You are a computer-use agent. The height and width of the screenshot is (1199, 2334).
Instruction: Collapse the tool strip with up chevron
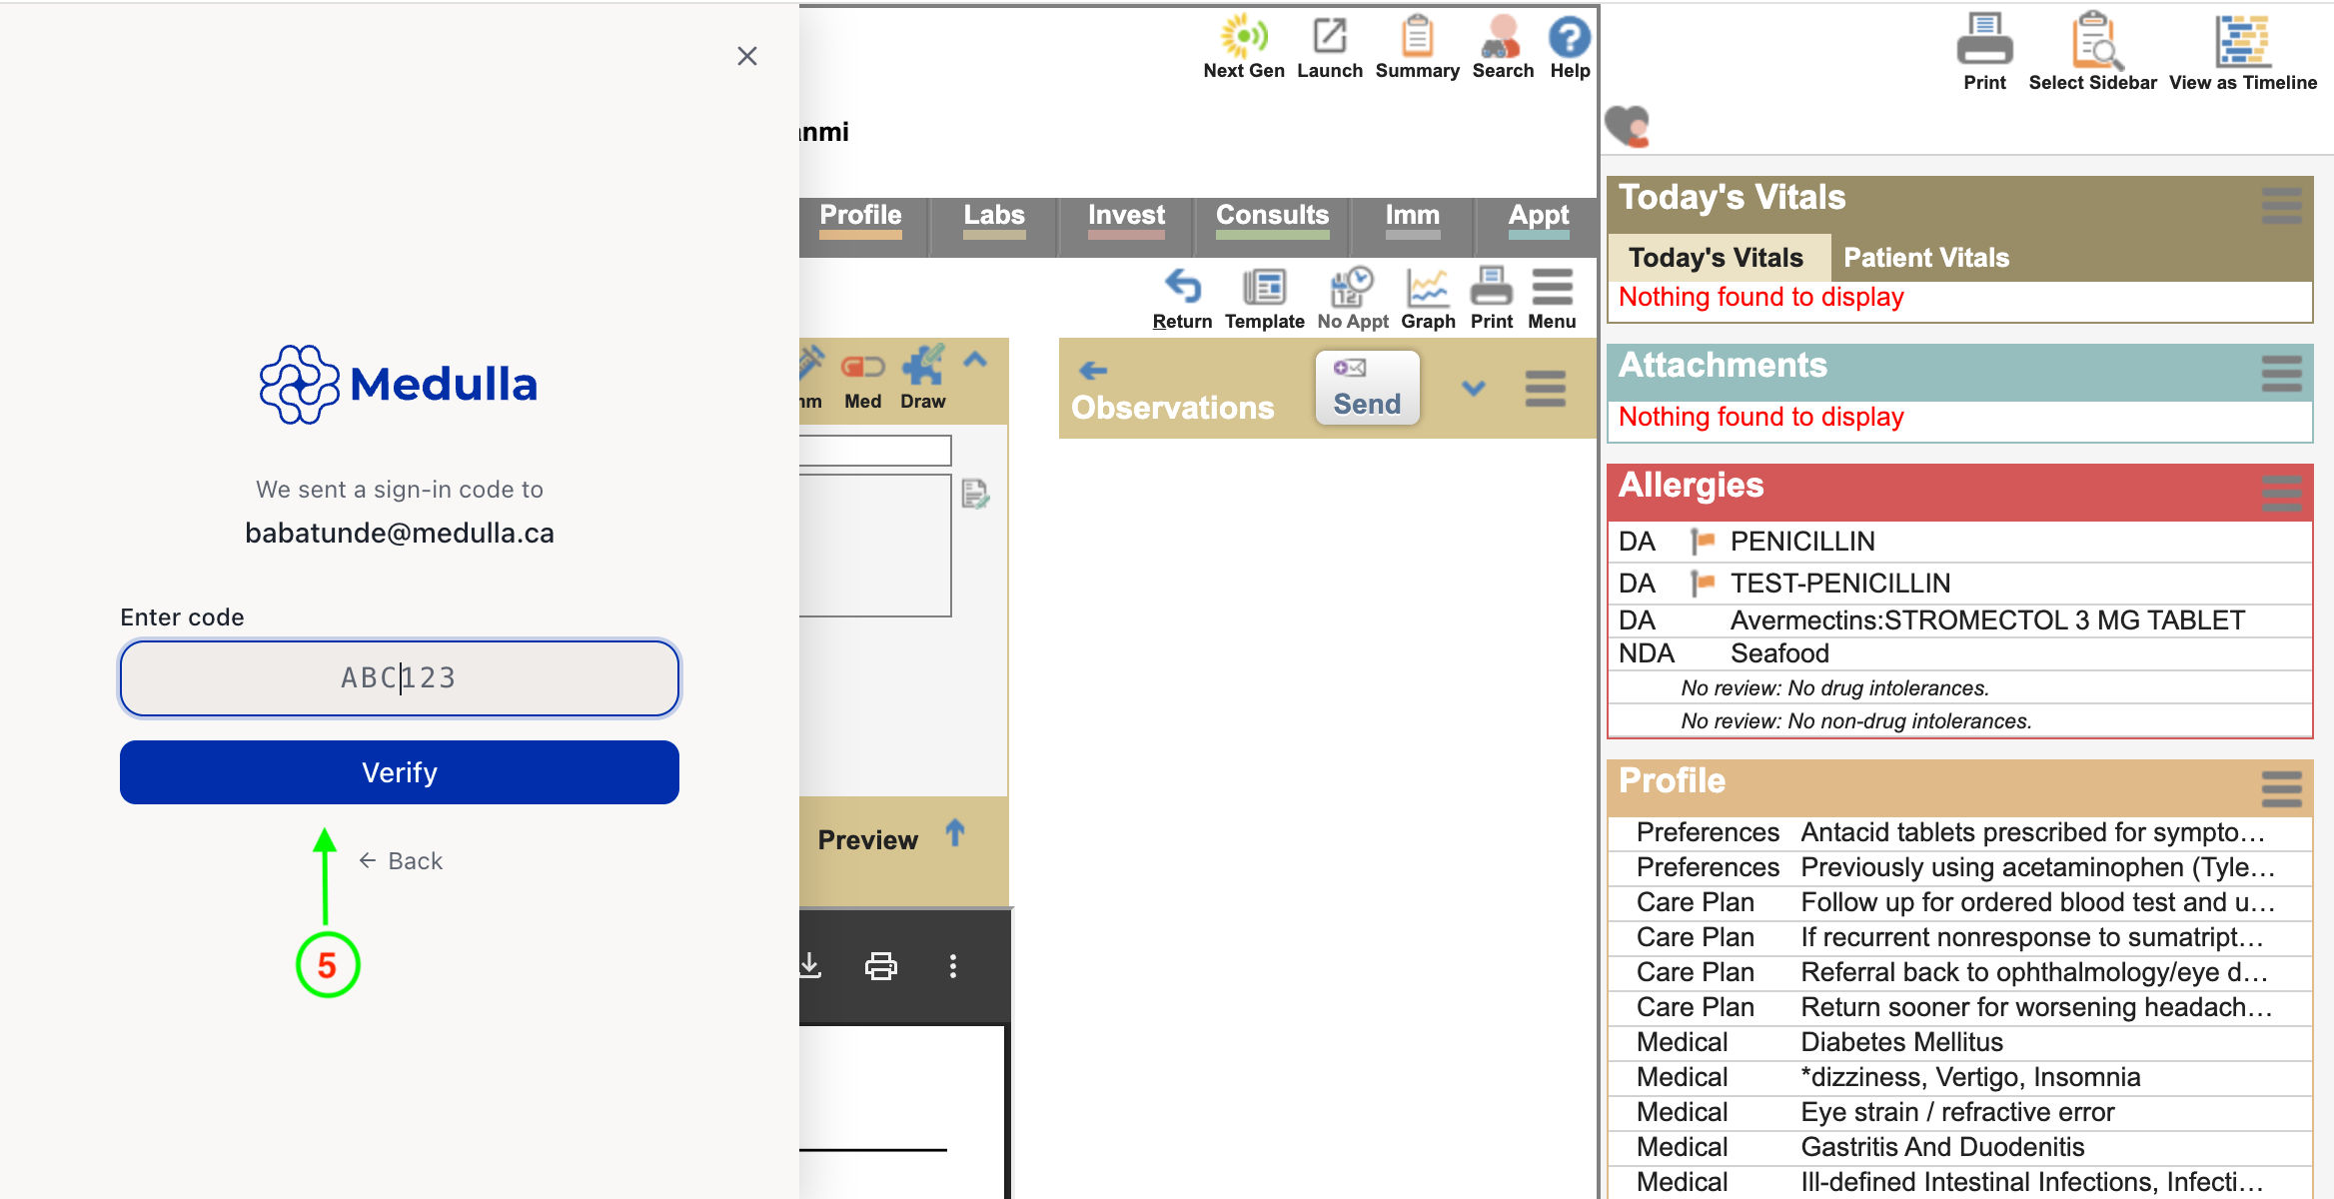tap(976, 360)
